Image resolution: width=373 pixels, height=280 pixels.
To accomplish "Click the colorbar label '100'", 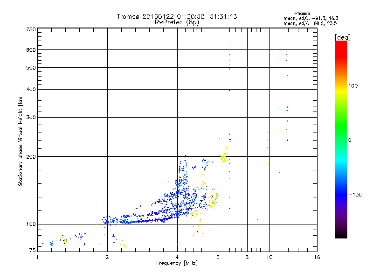I will pos(353,86).
